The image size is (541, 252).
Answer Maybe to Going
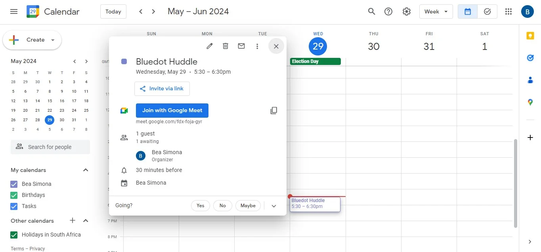248,206
